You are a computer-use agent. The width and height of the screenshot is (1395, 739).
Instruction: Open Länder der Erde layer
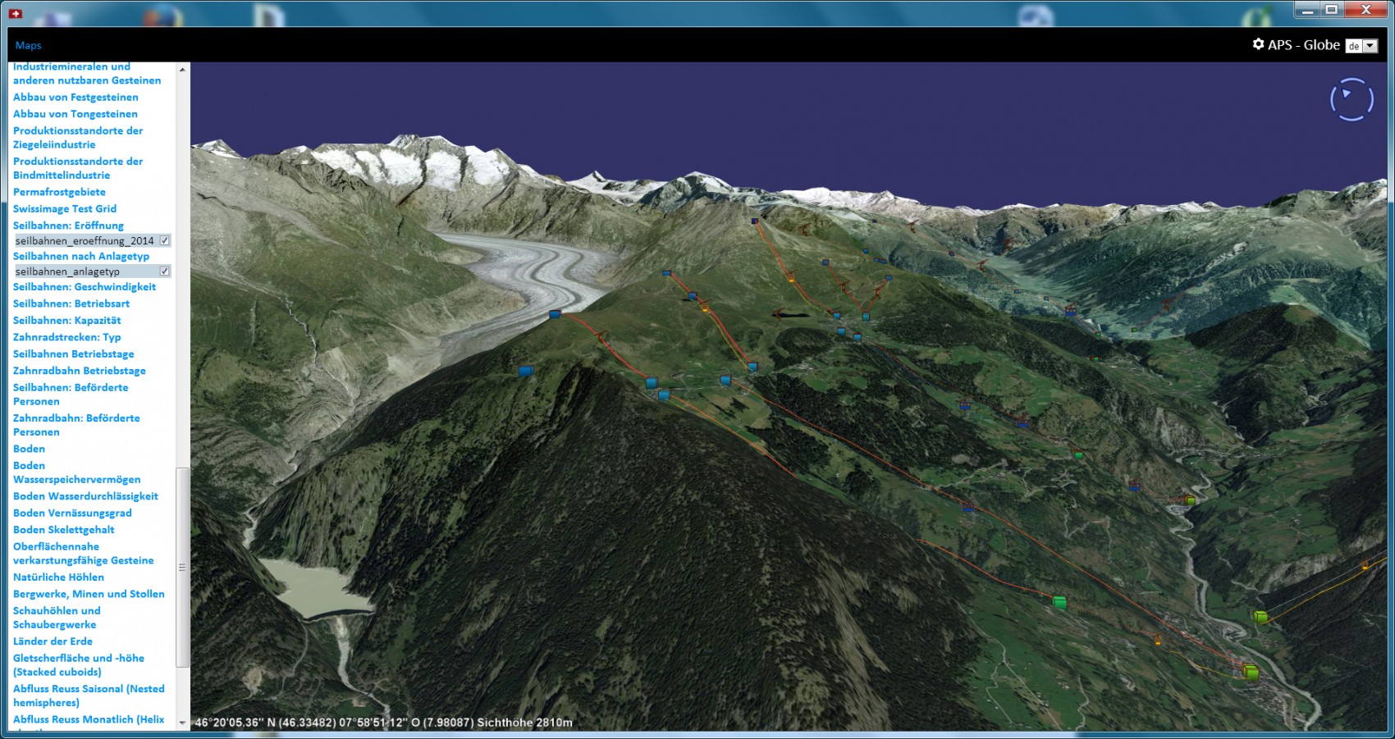coord(53,641)
